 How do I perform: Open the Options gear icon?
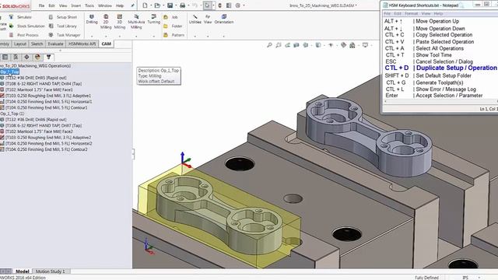tap(238, 5)
